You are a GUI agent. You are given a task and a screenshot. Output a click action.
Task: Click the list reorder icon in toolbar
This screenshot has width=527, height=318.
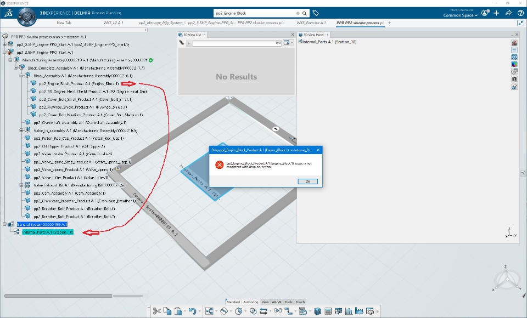pos(302,311)
